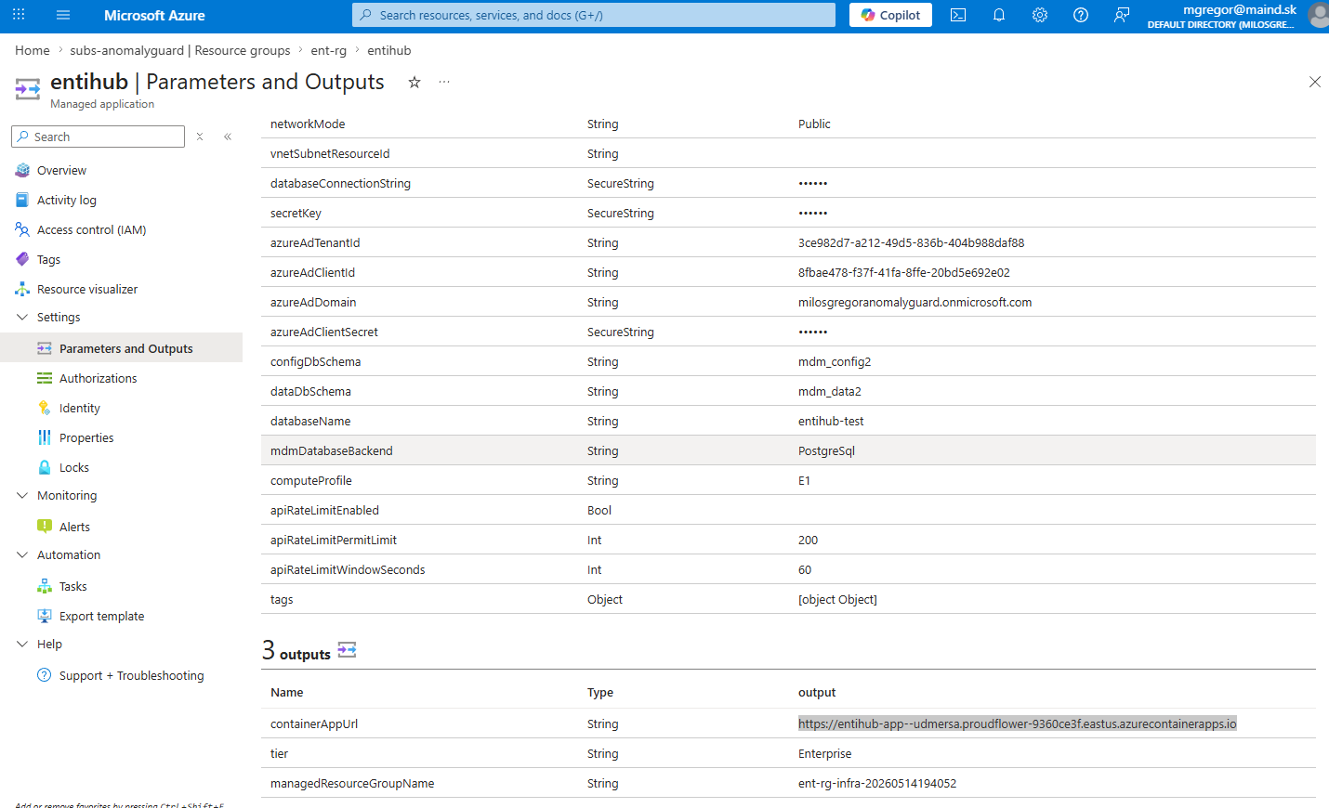This screenshot has width=1329, height=808.
Task: Open the Copilot button
Action: [x=890, y=15]
